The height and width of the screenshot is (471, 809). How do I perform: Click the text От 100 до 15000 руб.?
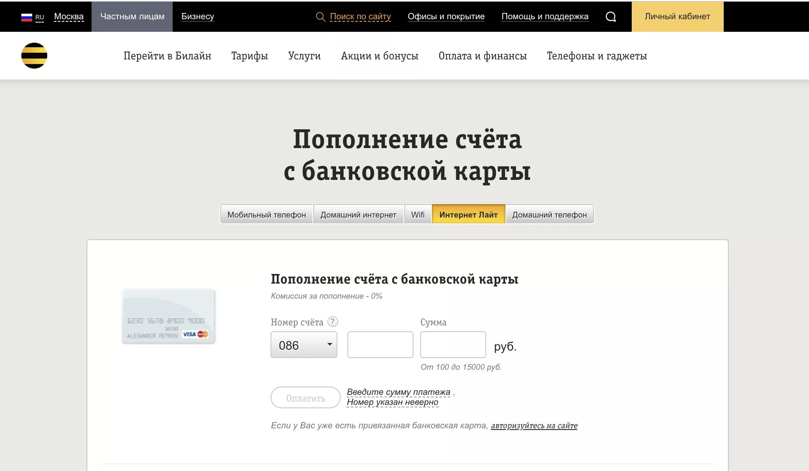(461, 367)
